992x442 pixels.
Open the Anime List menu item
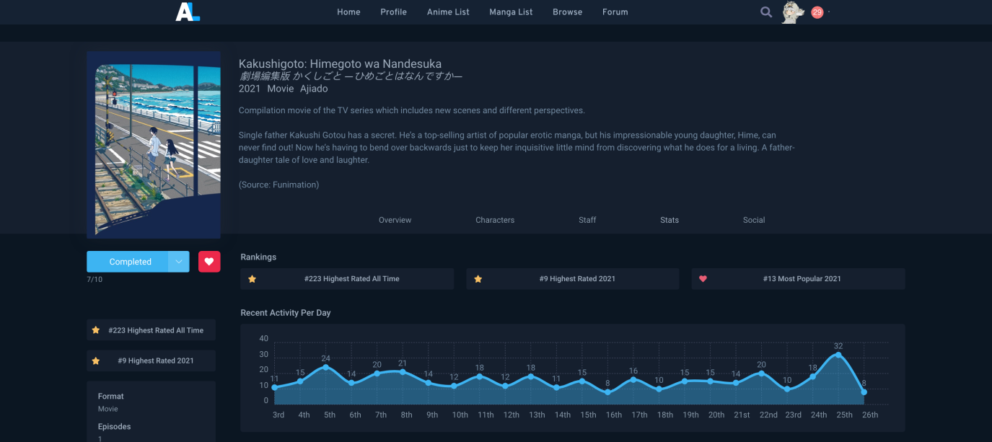pyautogui.click(x=448, y=12)
